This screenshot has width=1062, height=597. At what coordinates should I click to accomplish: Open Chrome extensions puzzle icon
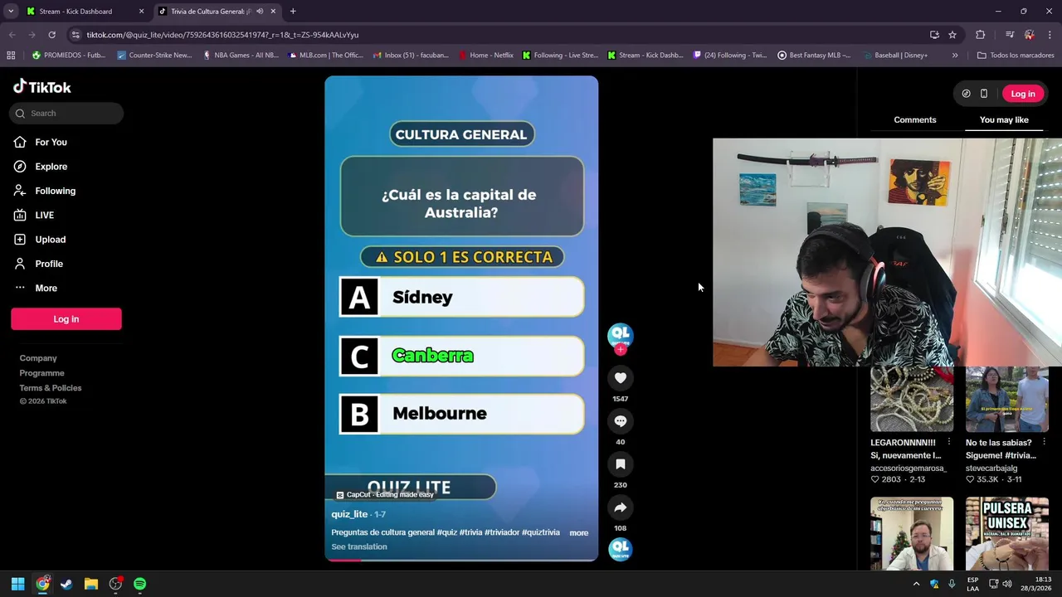(x=980, y=35)
